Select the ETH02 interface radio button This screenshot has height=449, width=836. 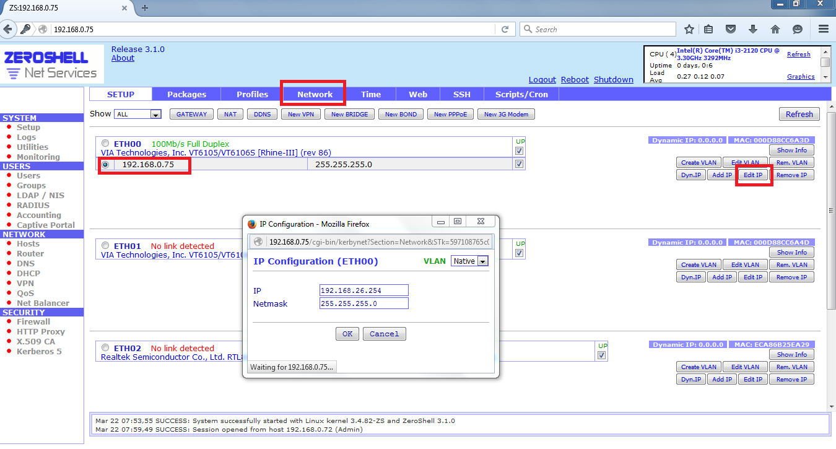pyautogui.click(x=105, y=347)
